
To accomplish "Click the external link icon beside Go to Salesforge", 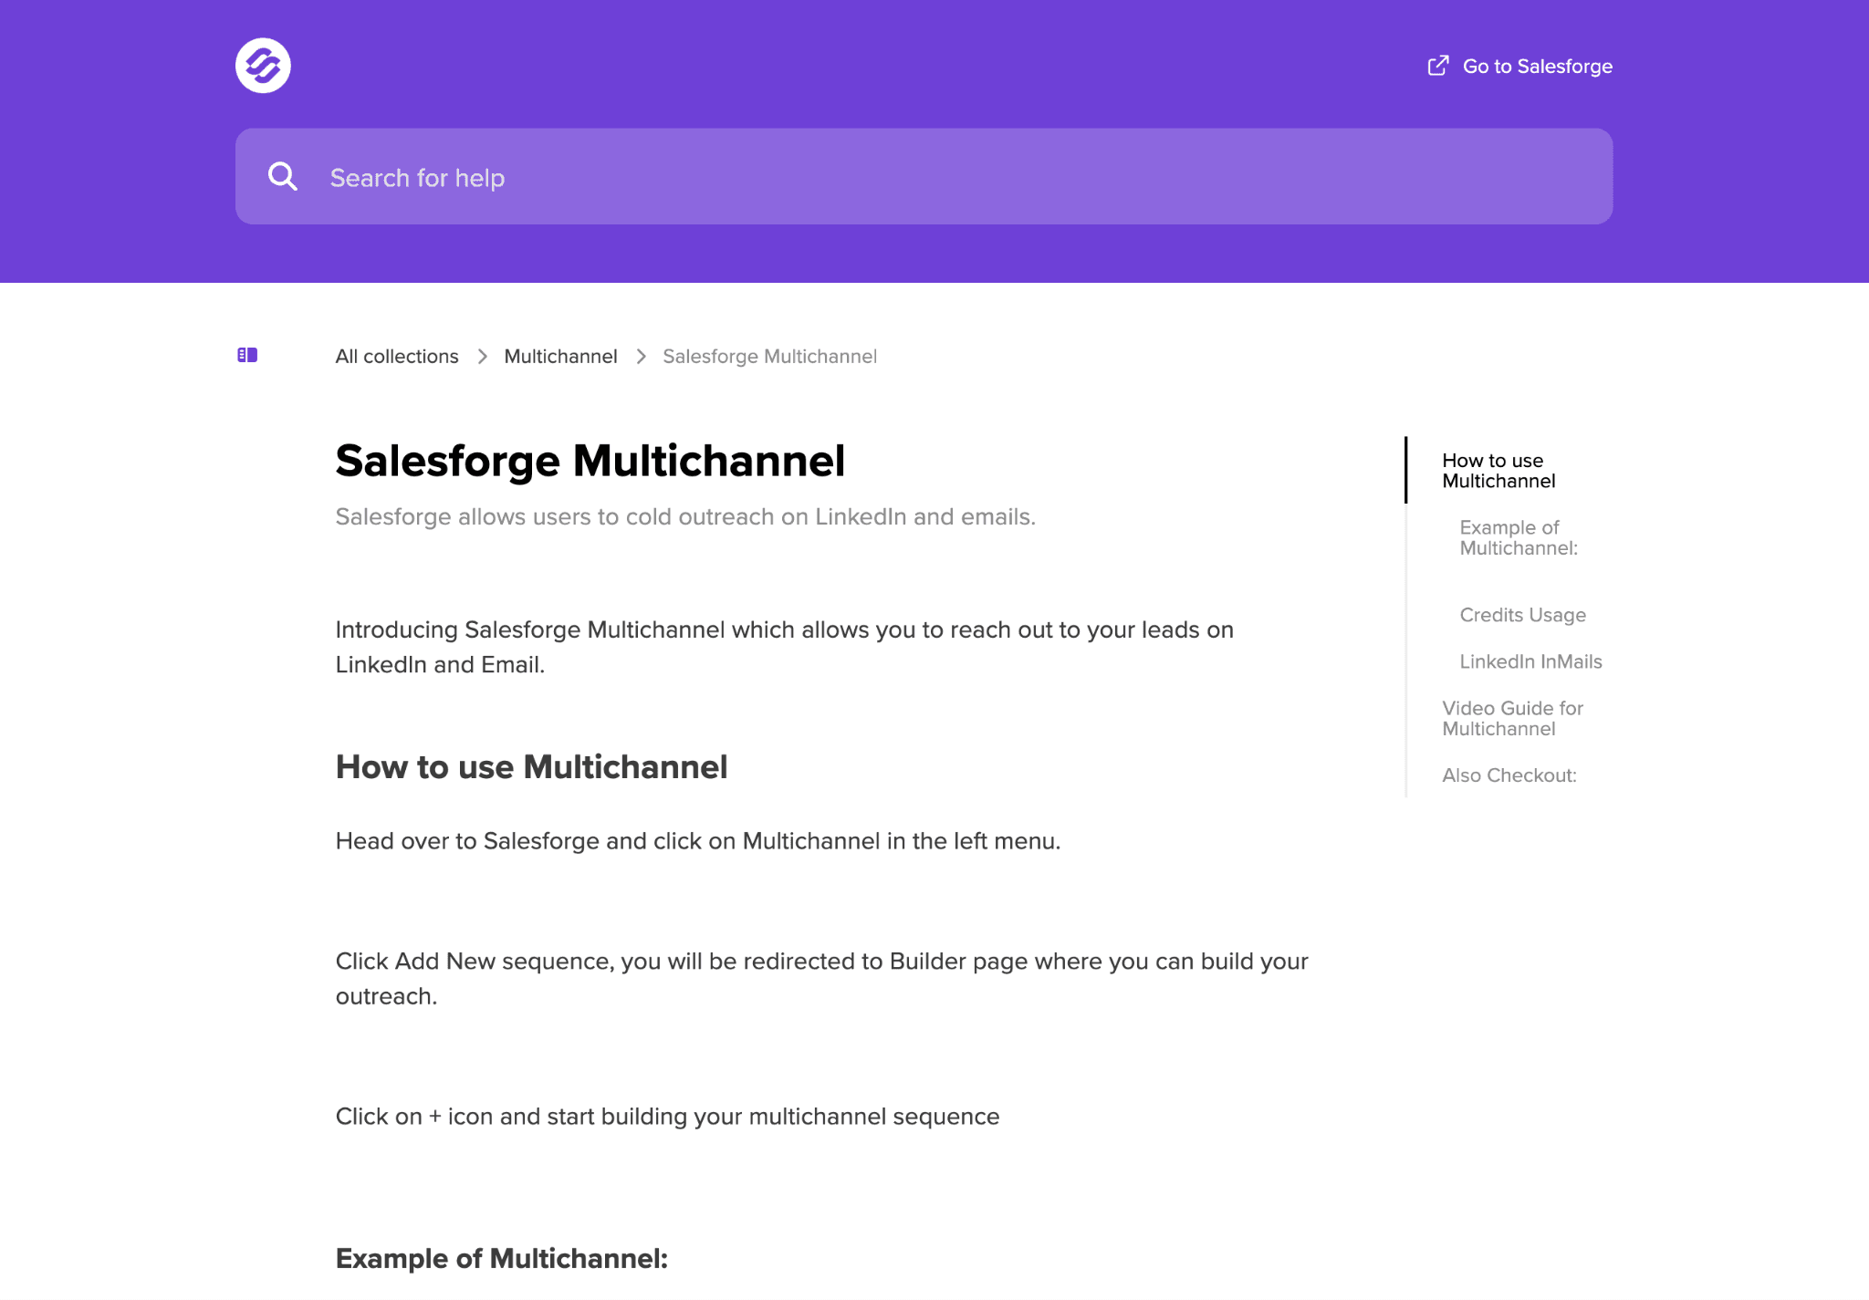I will [1438, 66].
